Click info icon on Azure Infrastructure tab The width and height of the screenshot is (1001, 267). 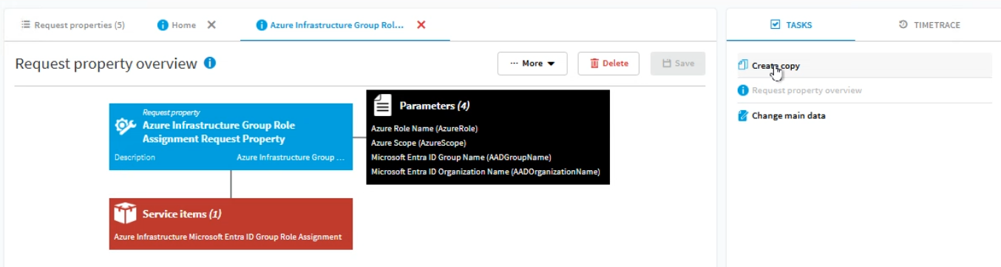point(261,25)
